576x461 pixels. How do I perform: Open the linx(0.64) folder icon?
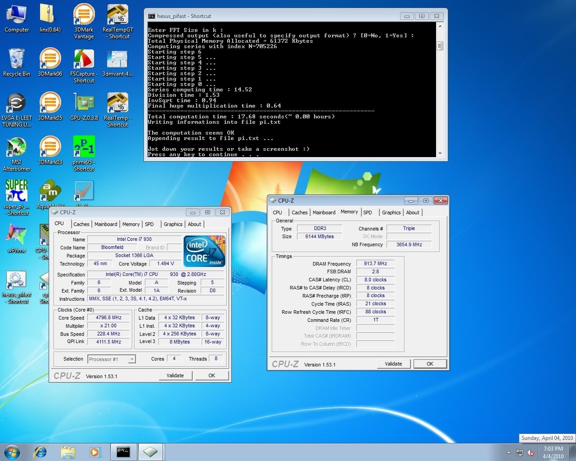click(x=50, y=18)
